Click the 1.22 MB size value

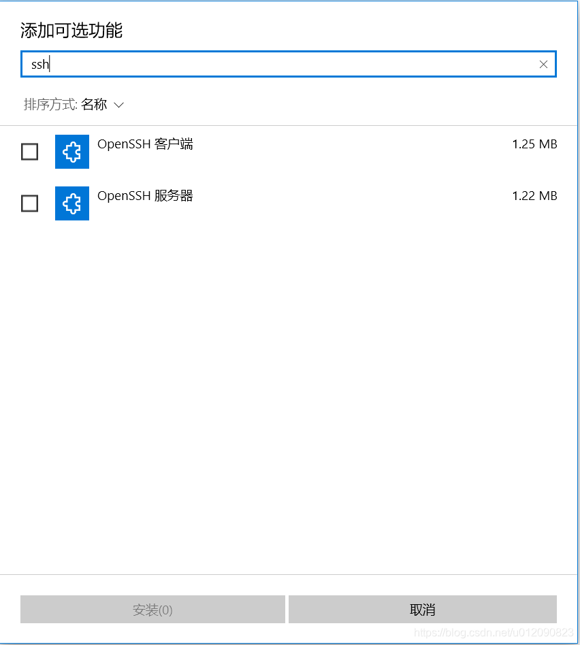point(534,195)
